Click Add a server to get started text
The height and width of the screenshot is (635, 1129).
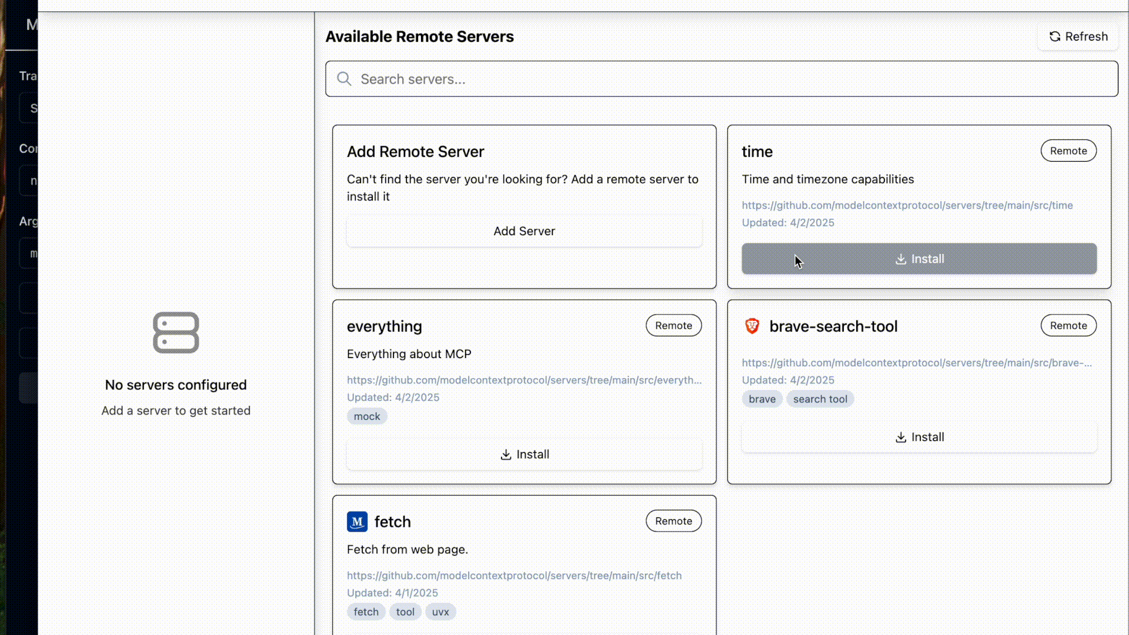(176, 410)
